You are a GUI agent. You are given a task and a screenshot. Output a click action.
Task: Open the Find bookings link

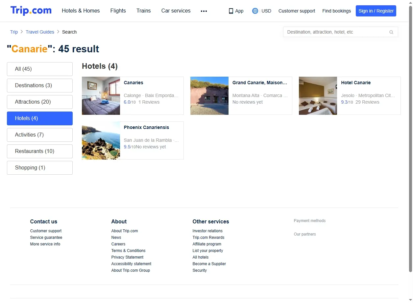pyautogui.click(x=336, y=11)
